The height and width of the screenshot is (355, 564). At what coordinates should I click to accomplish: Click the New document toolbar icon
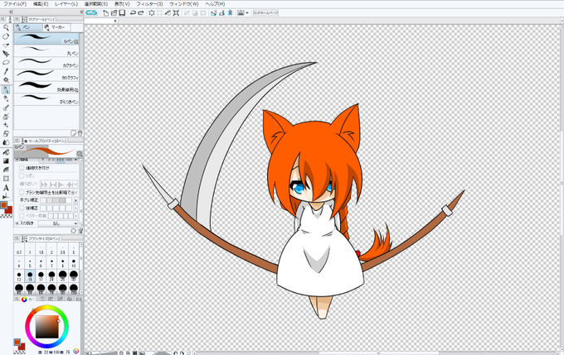(x=105, y=13)
